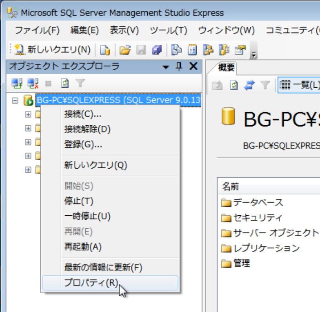Click the Registered Servers toolbar icon

tap(176, 50)
